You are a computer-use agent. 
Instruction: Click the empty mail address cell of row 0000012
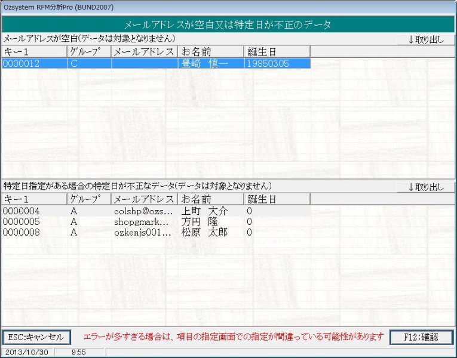[145, 63]
